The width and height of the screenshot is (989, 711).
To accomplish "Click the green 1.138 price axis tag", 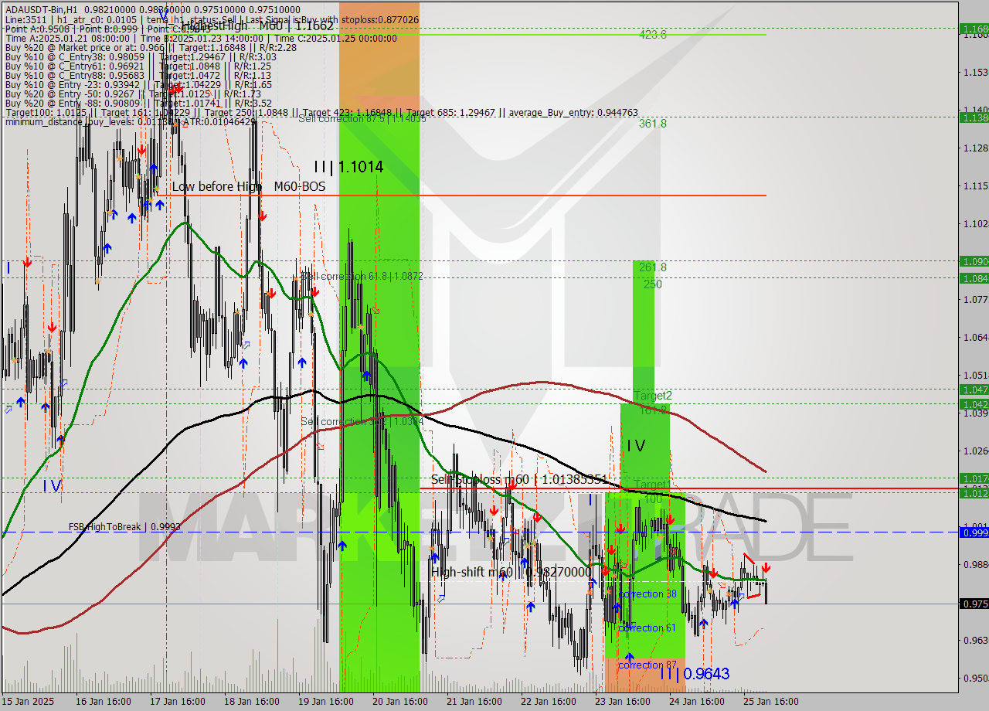I will pos(974,117).
